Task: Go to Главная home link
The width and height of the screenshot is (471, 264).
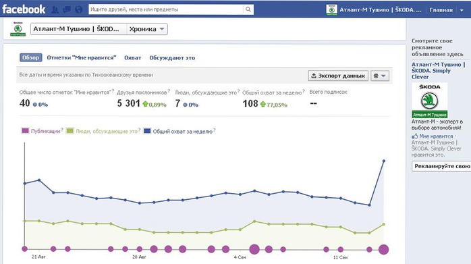Action: [x=441, y=10]
